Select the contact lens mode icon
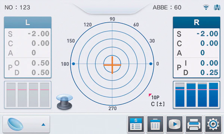This screenshot has width=224, height=134. [15, 124]
